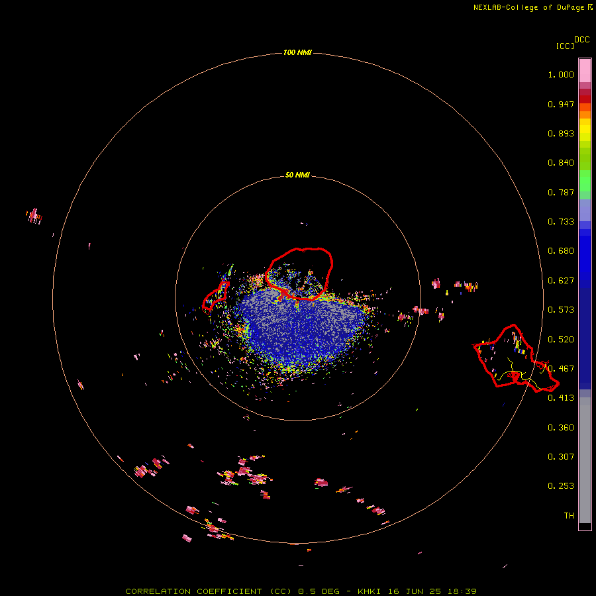This screenshot has width=596, height=596.
Task: Click the 0.733 color scale value
Action: (561, 222)
